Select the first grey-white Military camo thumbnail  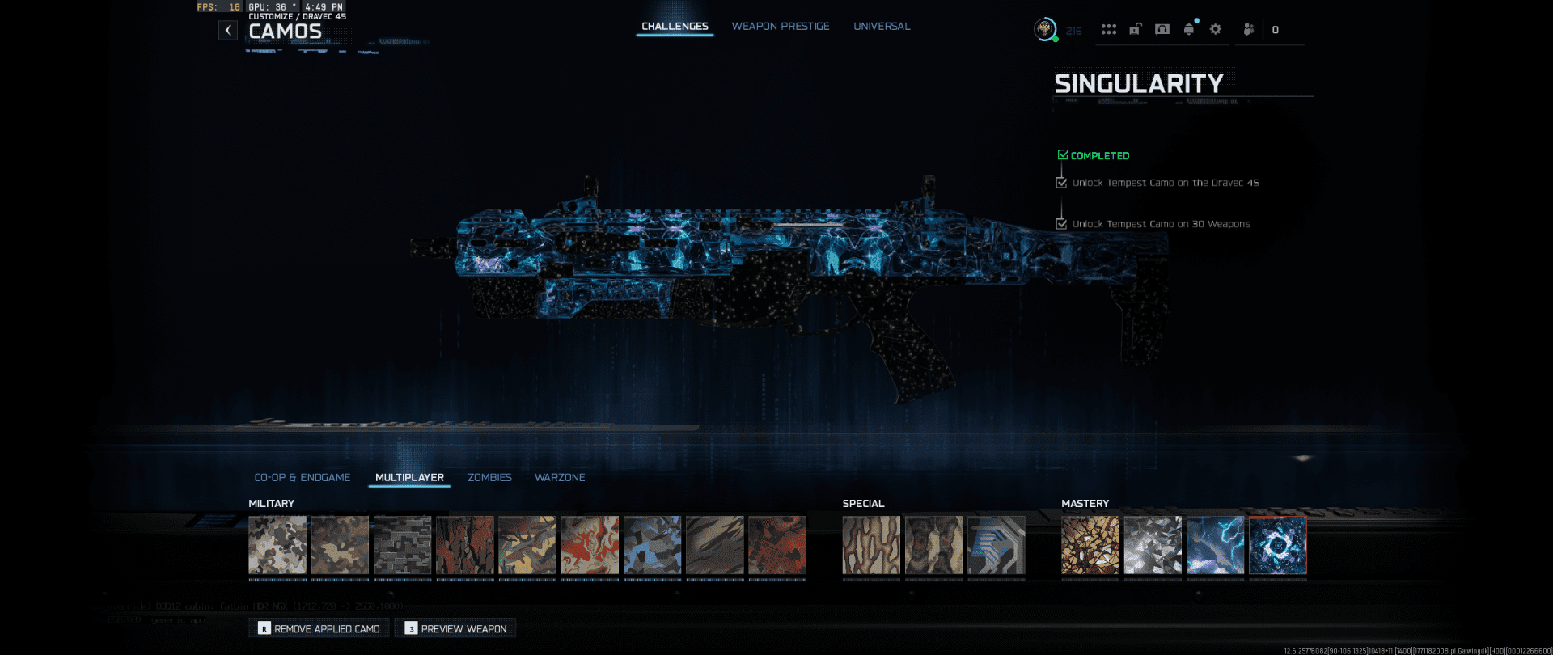277,546
